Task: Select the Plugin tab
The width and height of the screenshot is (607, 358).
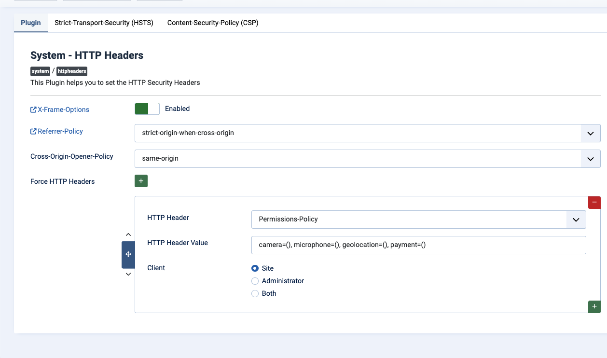Action: 31,23
